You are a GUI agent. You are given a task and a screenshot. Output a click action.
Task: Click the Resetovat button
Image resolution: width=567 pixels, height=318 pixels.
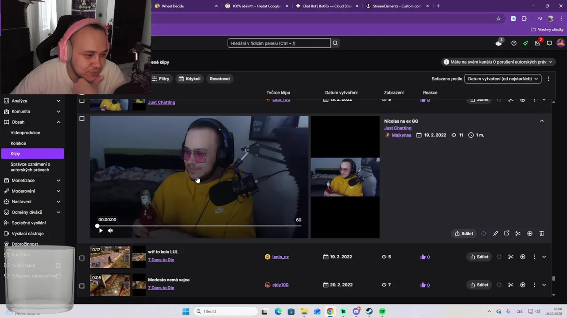pos(220,79)
